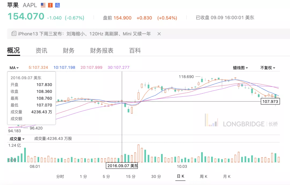Image resolution: width=290 pixels, height=185 pixels.
Task: Open the iPhone13 下周三发布 news headline
Action: coord(84,34)
